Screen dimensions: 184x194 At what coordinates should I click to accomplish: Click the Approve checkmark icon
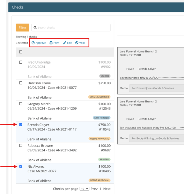pos(33,43)
